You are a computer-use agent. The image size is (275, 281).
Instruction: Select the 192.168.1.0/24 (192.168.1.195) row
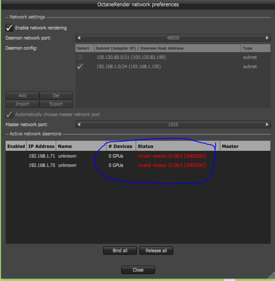pyautogui.click(x=173, y=67)
